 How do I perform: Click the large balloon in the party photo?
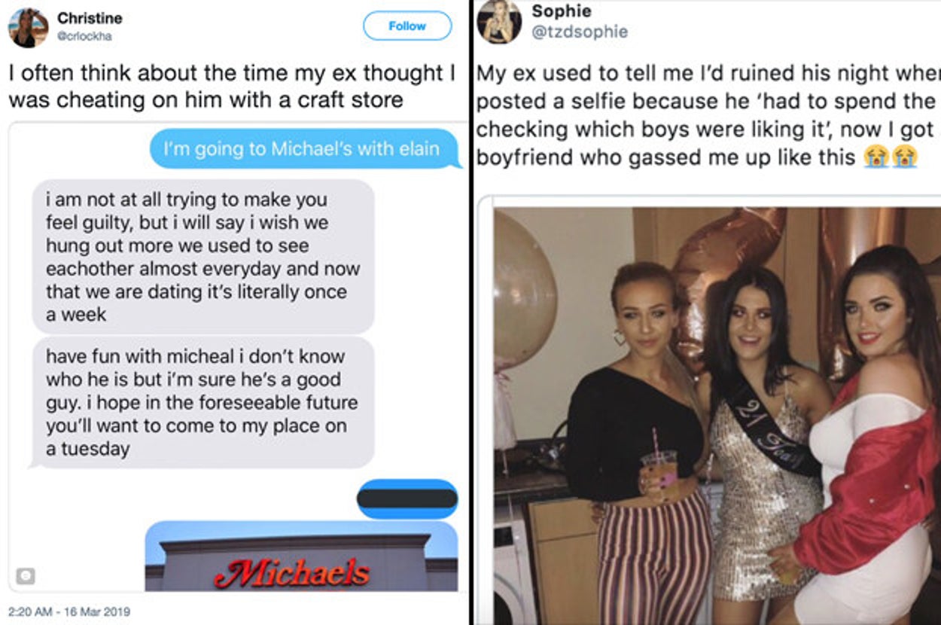(x=525, y=290)
